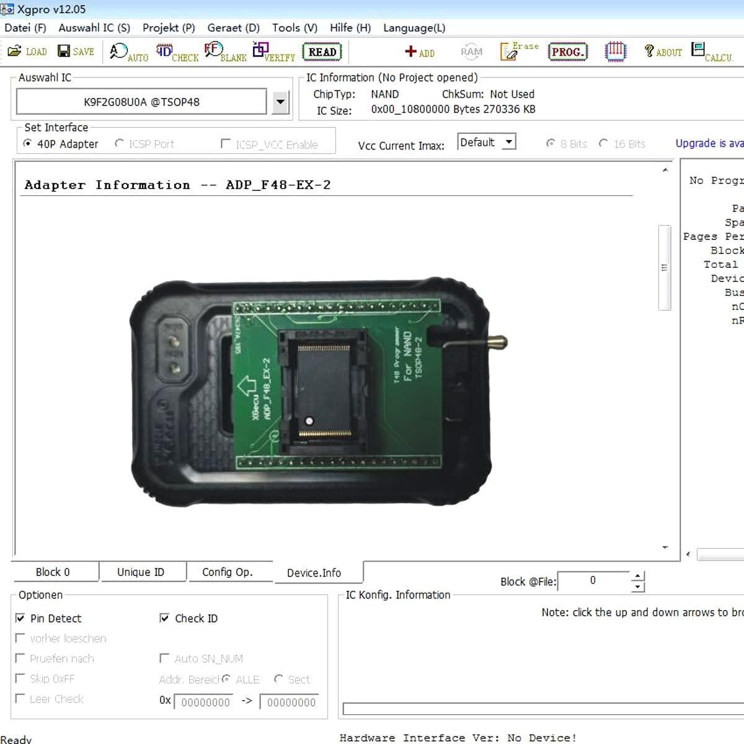
Task: Increment Block @File with the up arrow
Action: pos(636,577)
